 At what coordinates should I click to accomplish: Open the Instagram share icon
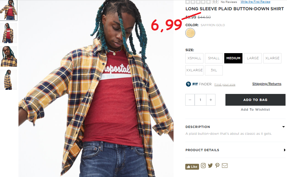click(203, 166)
